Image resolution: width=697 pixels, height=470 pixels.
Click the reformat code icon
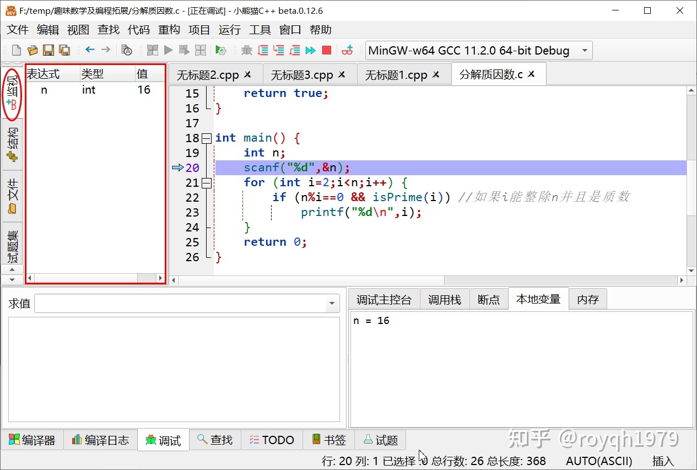(127, 50)
